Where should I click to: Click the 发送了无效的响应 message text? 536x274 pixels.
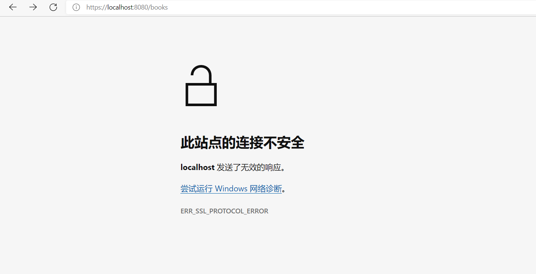pos(251,167)
